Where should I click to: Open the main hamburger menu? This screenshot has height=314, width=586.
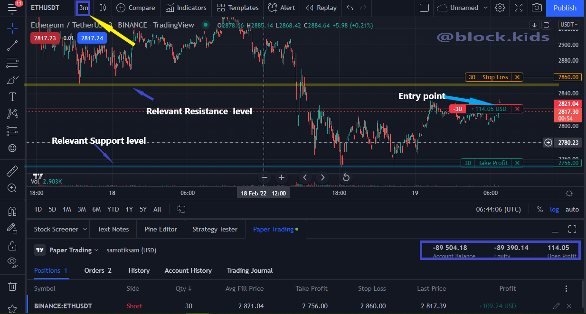coord(12,8)
